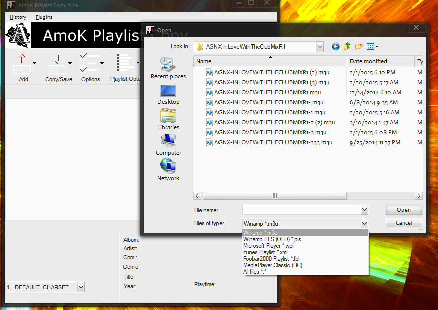Open the Options checklist icon
The height and width of the screenshot is (310, 438).
click(90, 63)
